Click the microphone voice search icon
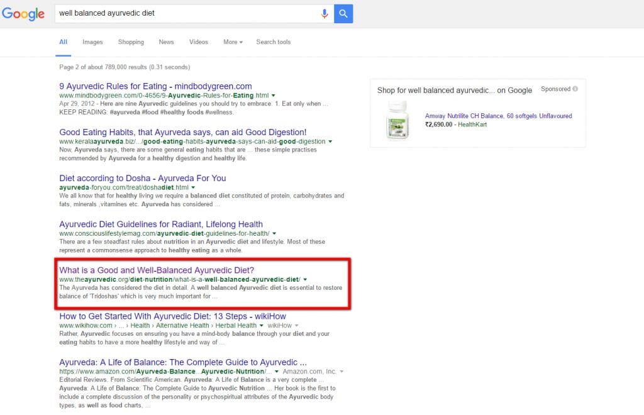Image resolution: width=644 pixels, height=415 pixels. click(325, 13)
